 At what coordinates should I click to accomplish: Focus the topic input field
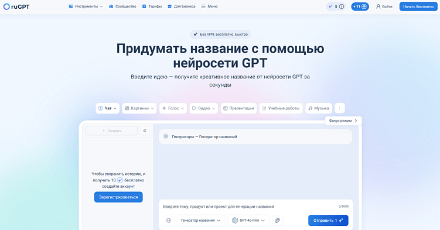tap(248, 207)
